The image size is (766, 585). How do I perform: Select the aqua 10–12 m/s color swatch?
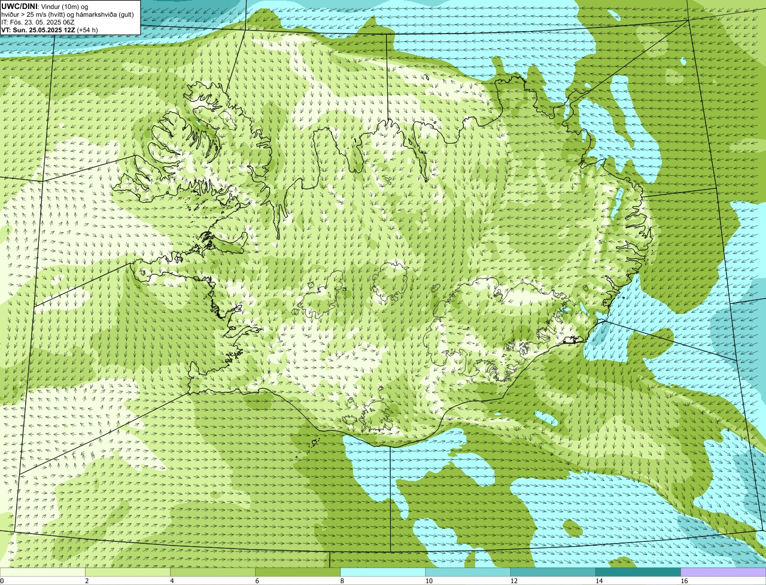pos(468,572)
